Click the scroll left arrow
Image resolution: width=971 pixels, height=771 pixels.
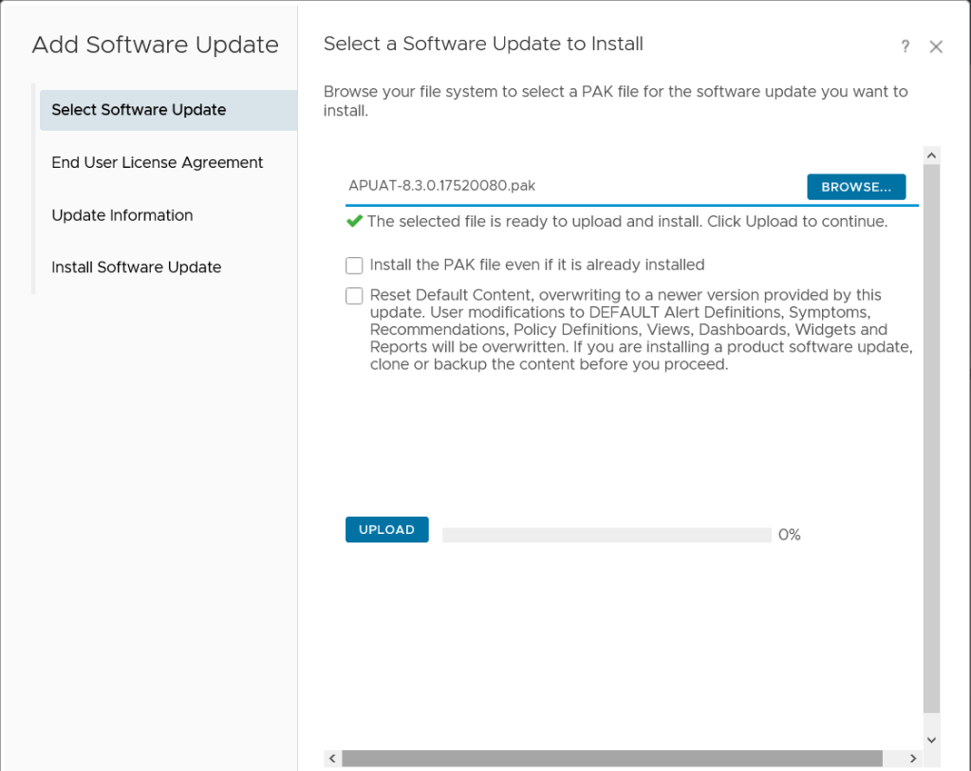pos(332,759)
